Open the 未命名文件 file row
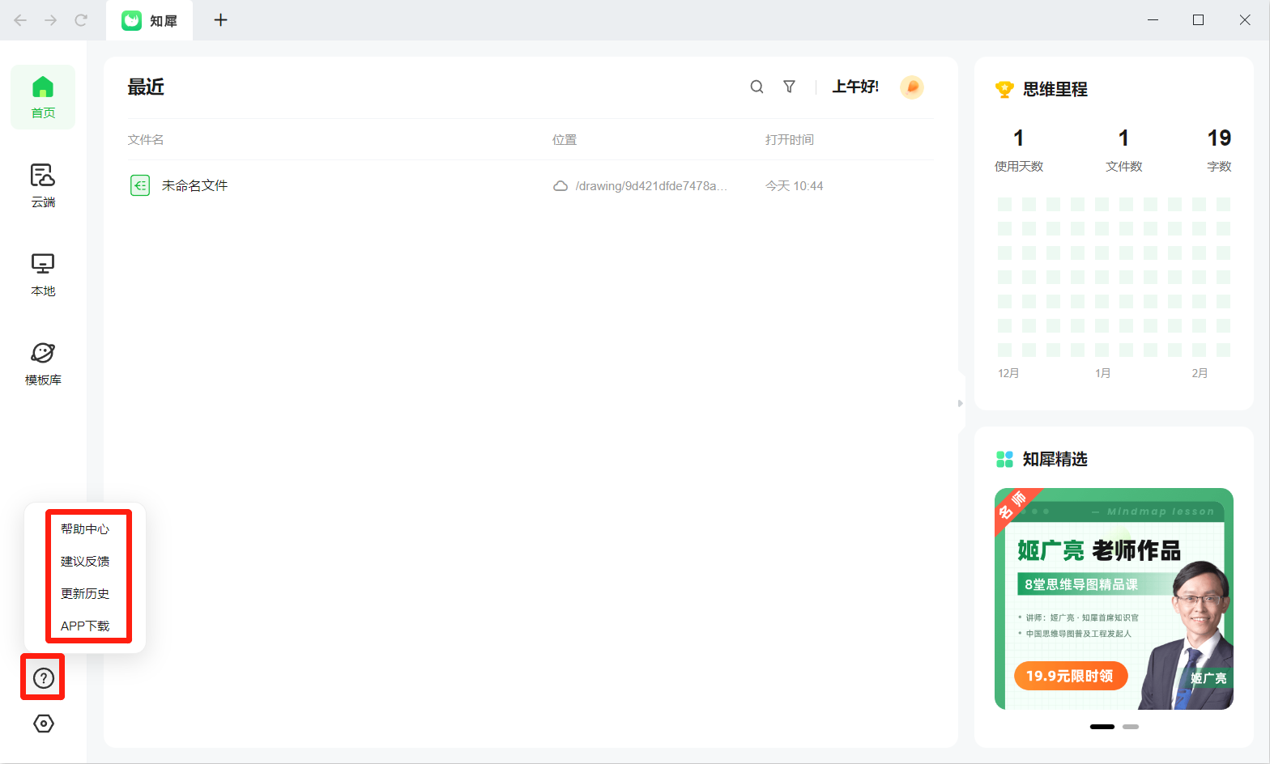 [530, 185]
